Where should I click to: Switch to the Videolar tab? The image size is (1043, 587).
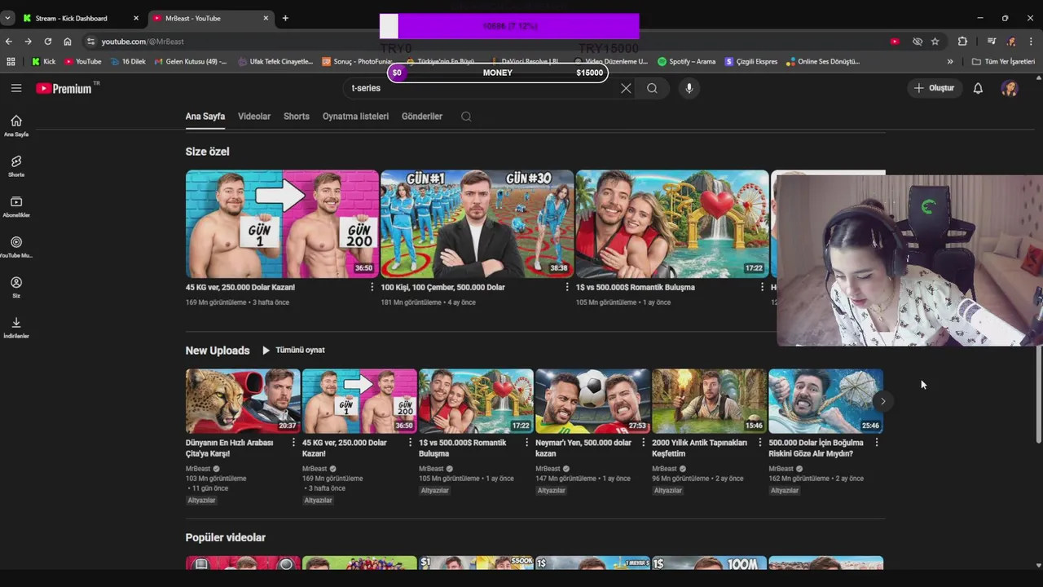pos(254,117)
